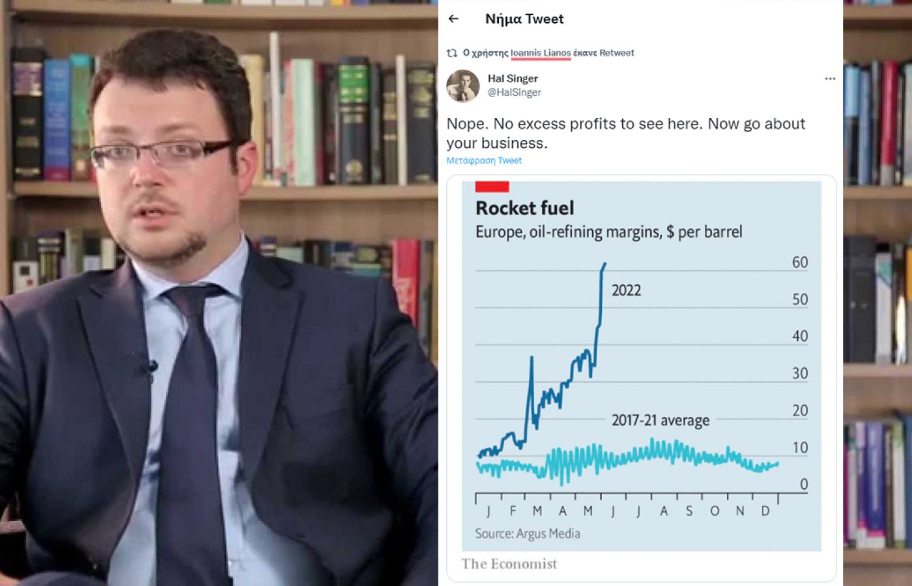Click the Νήμα Tweet header title
Screen dimensions: 912x586
click(524, 19)
